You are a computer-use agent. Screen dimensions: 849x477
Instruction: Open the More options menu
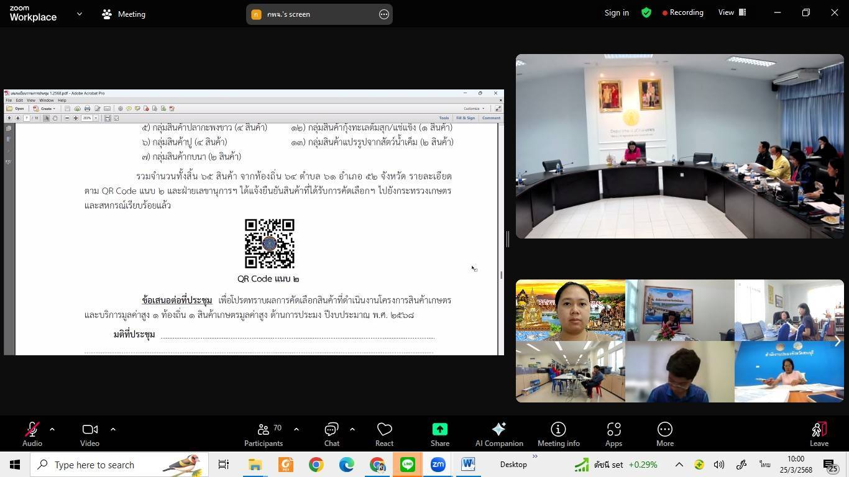(664, 434)
